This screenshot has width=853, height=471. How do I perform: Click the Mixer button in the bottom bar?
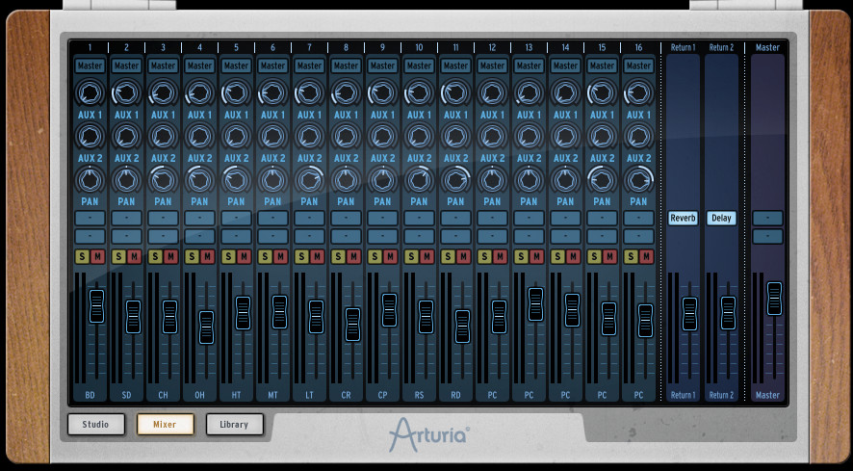click(165, 425)
